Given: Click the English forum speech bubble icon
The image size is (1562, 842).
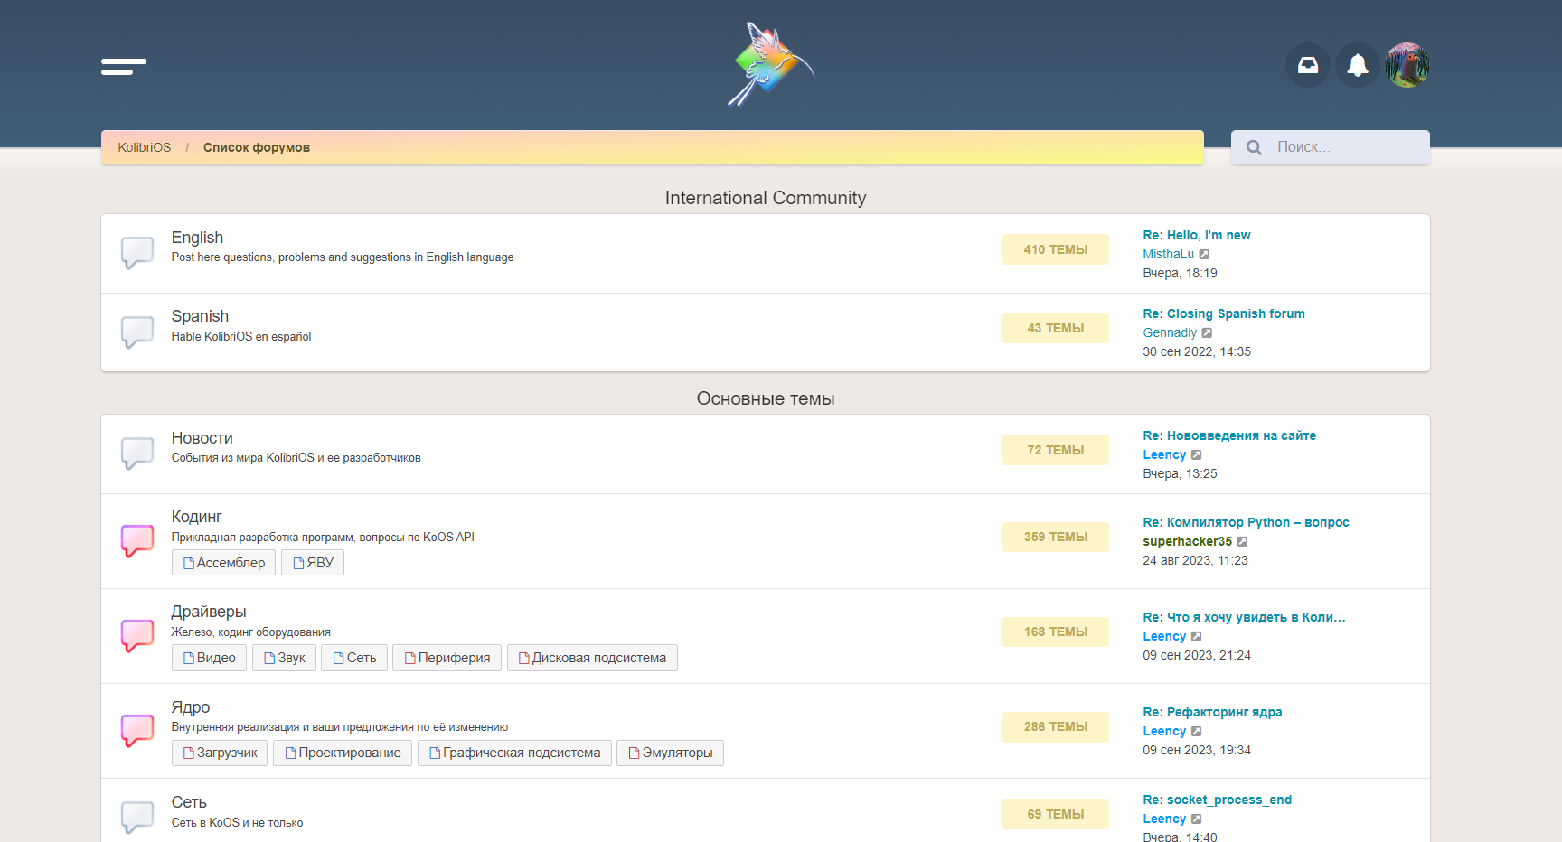Looking at the screenshot, I should coord(137,253).
